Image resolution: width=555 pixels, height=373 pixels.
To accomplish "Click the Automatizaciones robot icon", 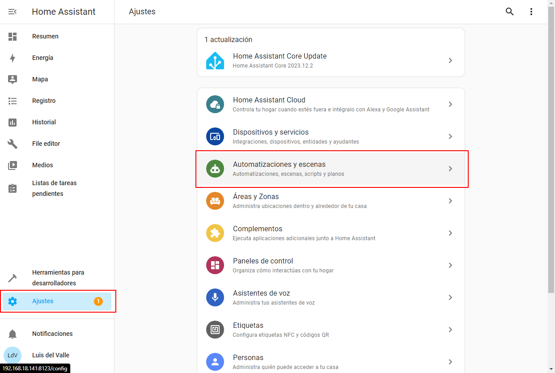I will coord(215,169).
